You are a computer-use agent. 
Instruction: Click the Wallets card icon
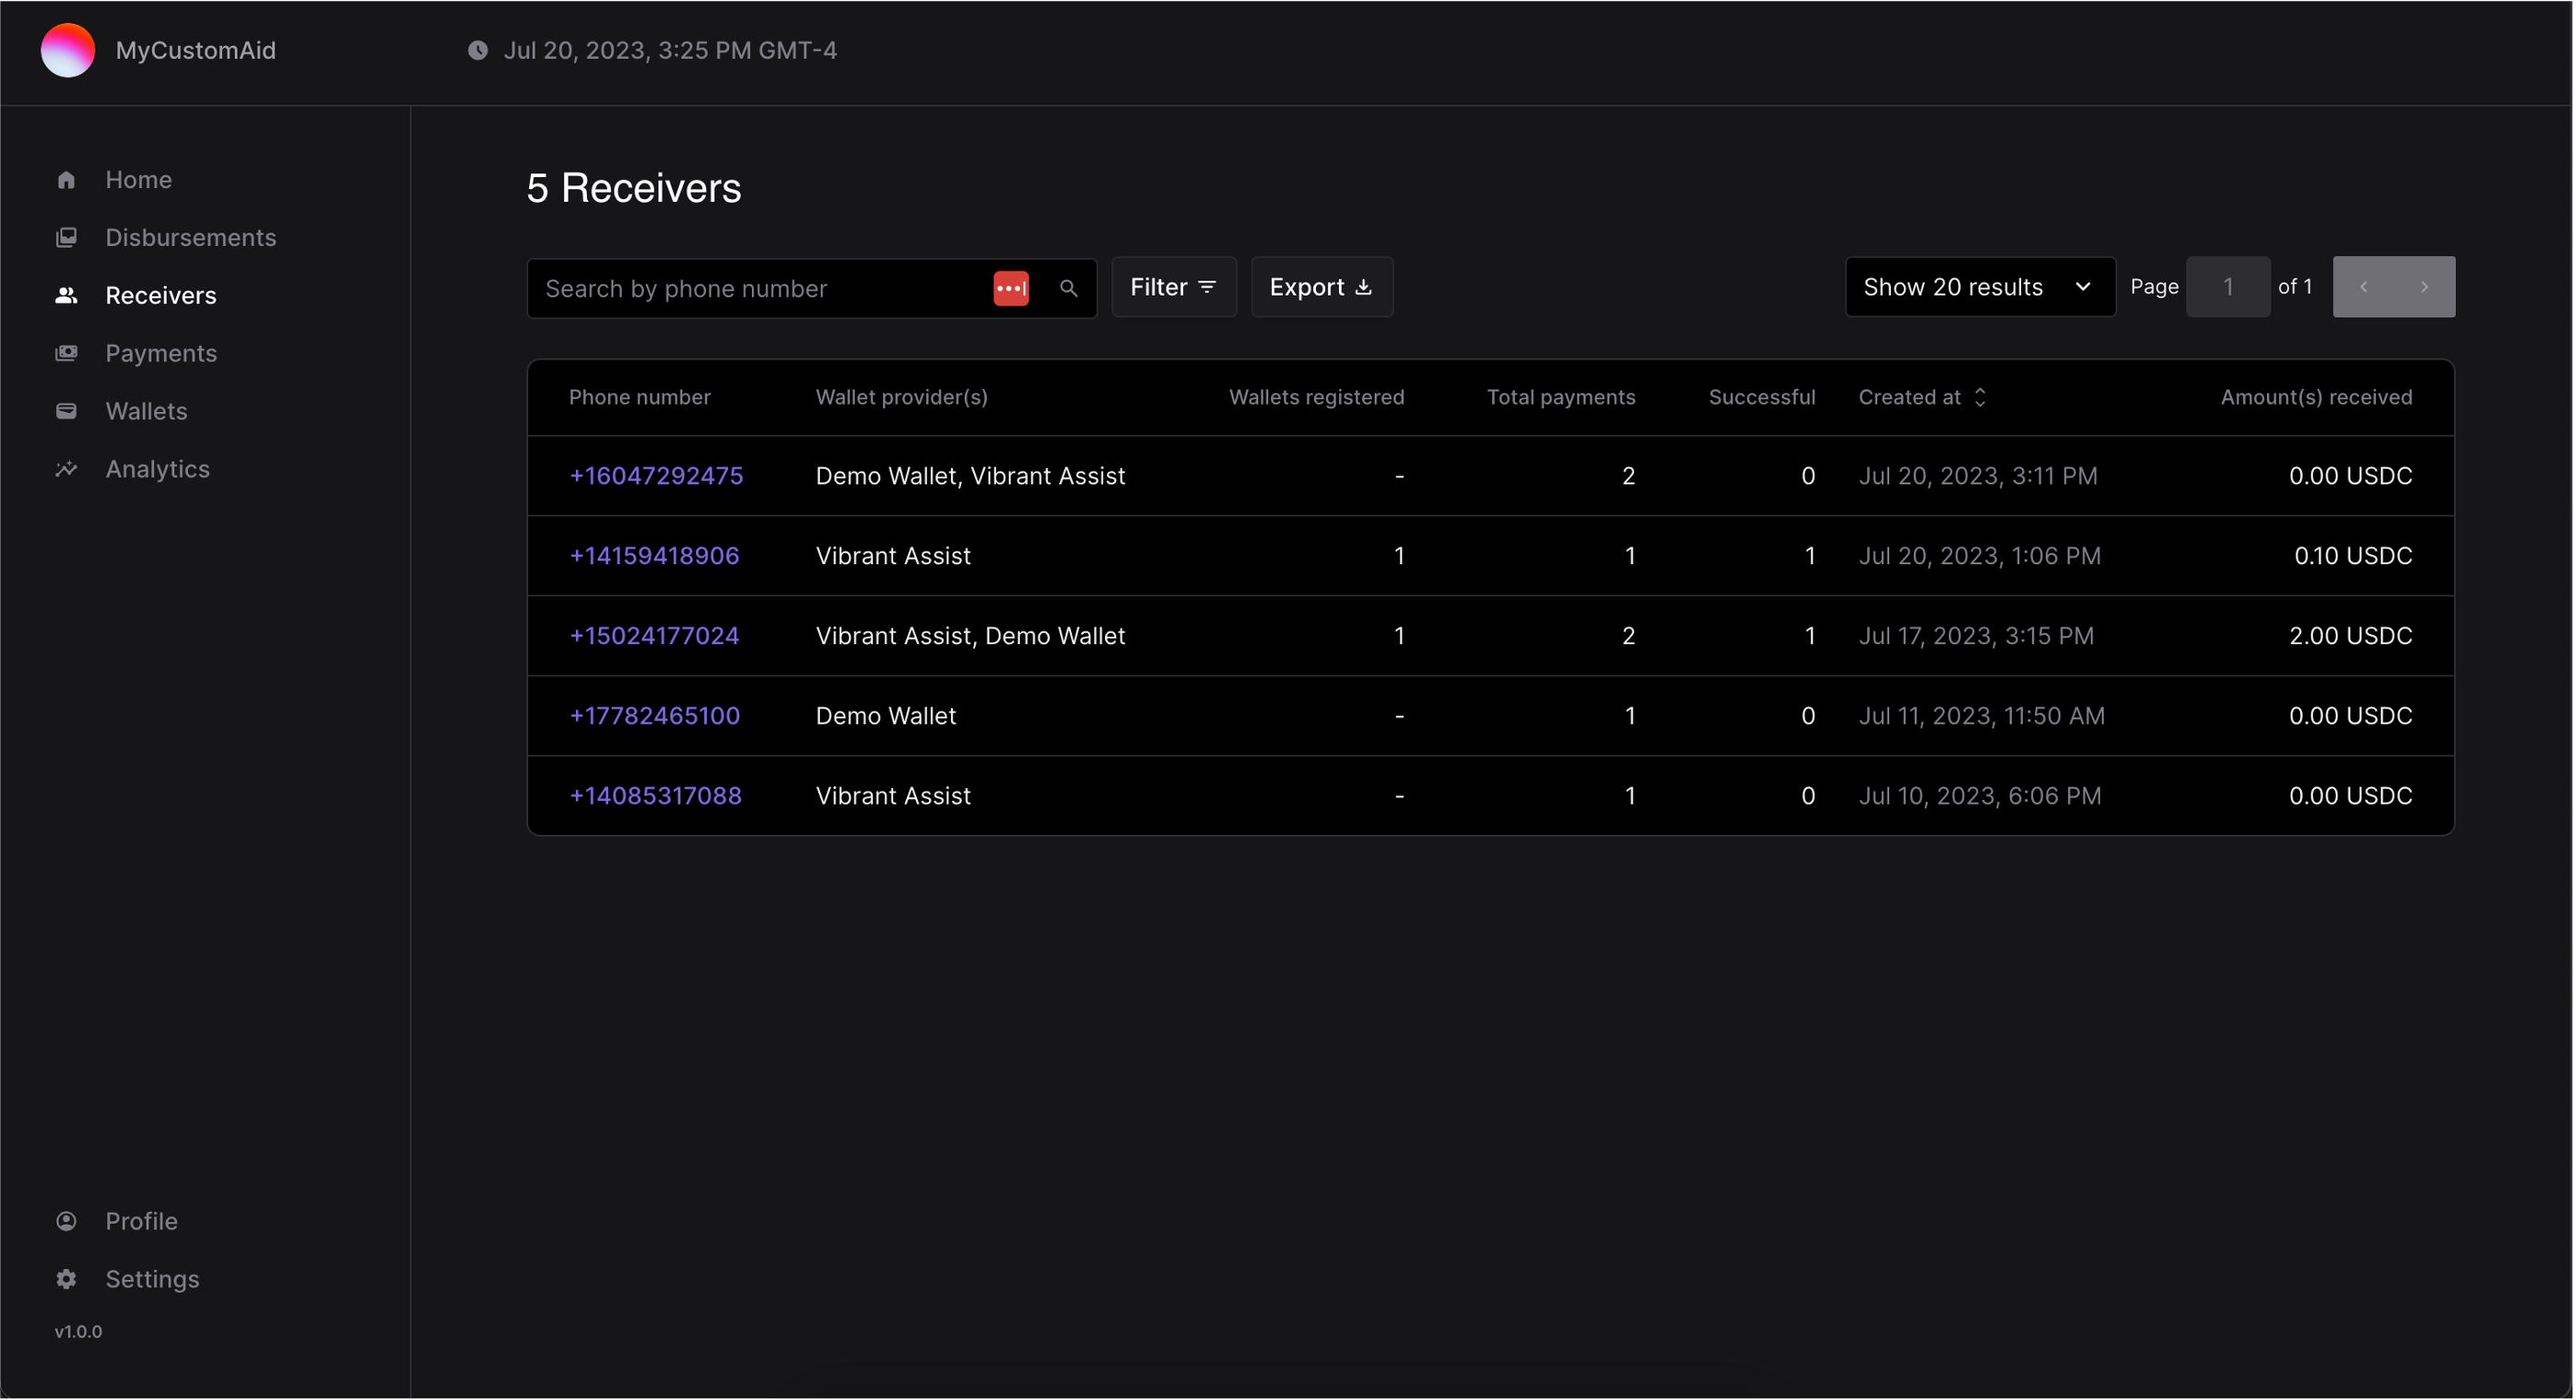(66, 411)
